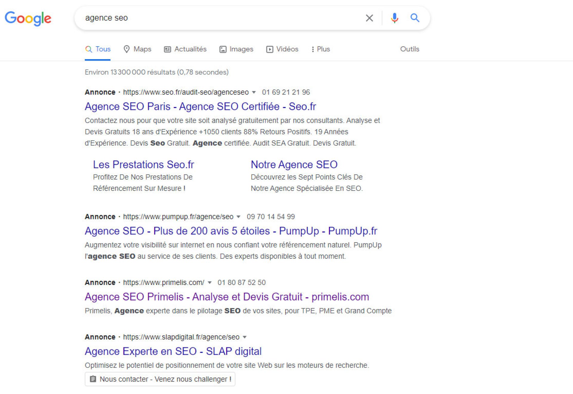Image resolution: width=573 pixels, height=394 pixels.
Task: Expand the dropdown arrow next to seo.fr URL
Action: [x=254, y=92]
